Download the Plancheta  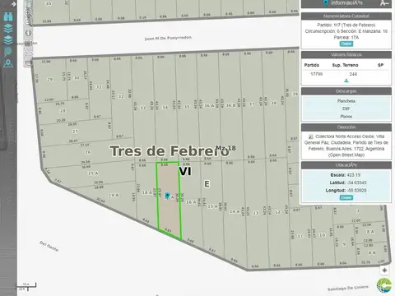346,101
